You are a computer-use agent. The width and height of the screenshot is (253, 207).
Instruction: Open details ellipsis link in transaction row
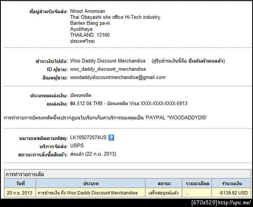[x=187, y=193]
